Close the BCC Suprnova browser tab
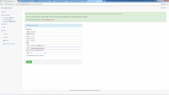The width and height of the screenshot is (169, 95). pos(16,1)
